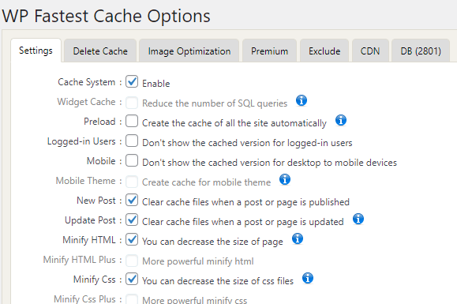Click the WP Fastest Cache Options heading
The height and width of the screenshot is (304, 457).
(106, 16)
